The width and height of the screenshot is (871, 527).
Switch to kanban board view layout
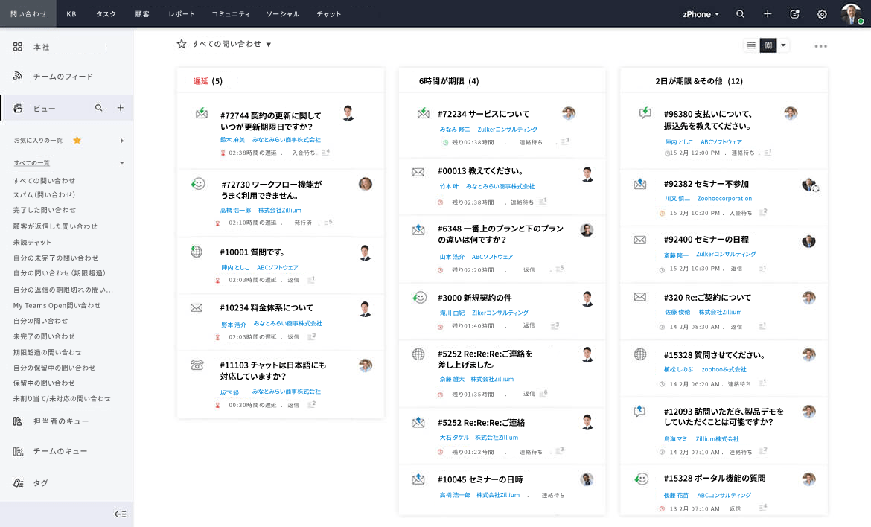768,45
